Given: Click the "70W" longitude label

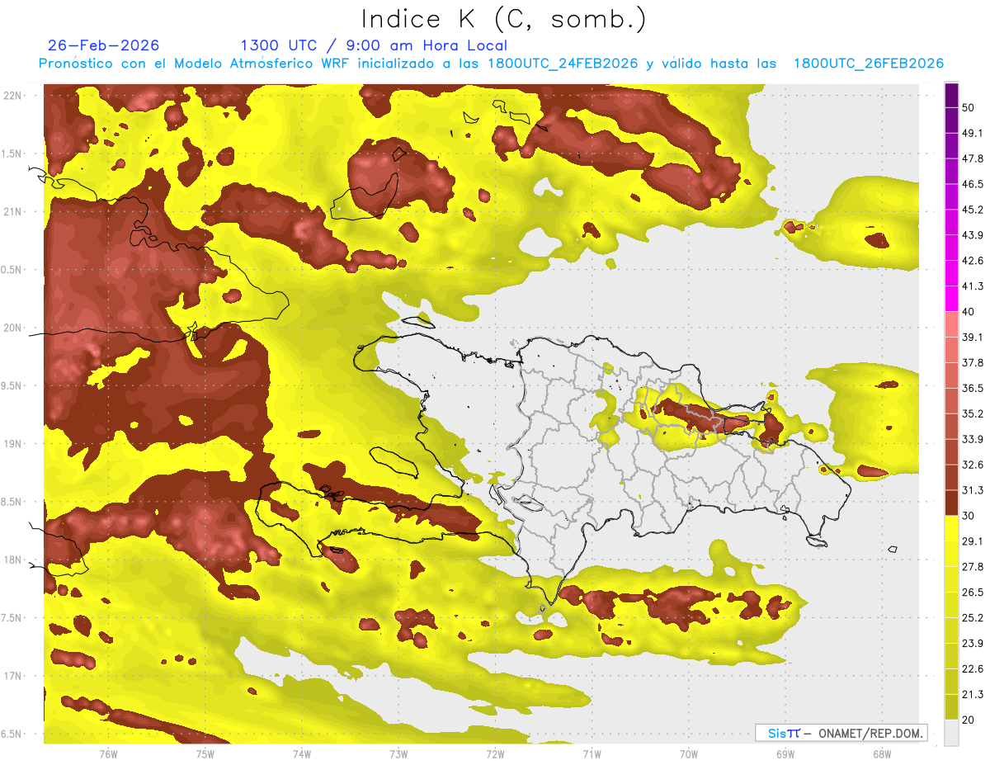Looking at the screenshot, I should tap(688, 753).
